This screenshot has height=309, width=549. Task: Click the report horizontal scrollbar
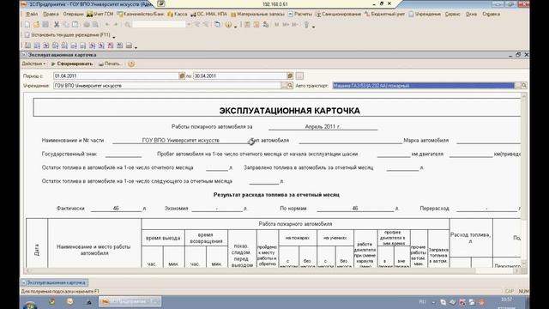tap(272, 271)
